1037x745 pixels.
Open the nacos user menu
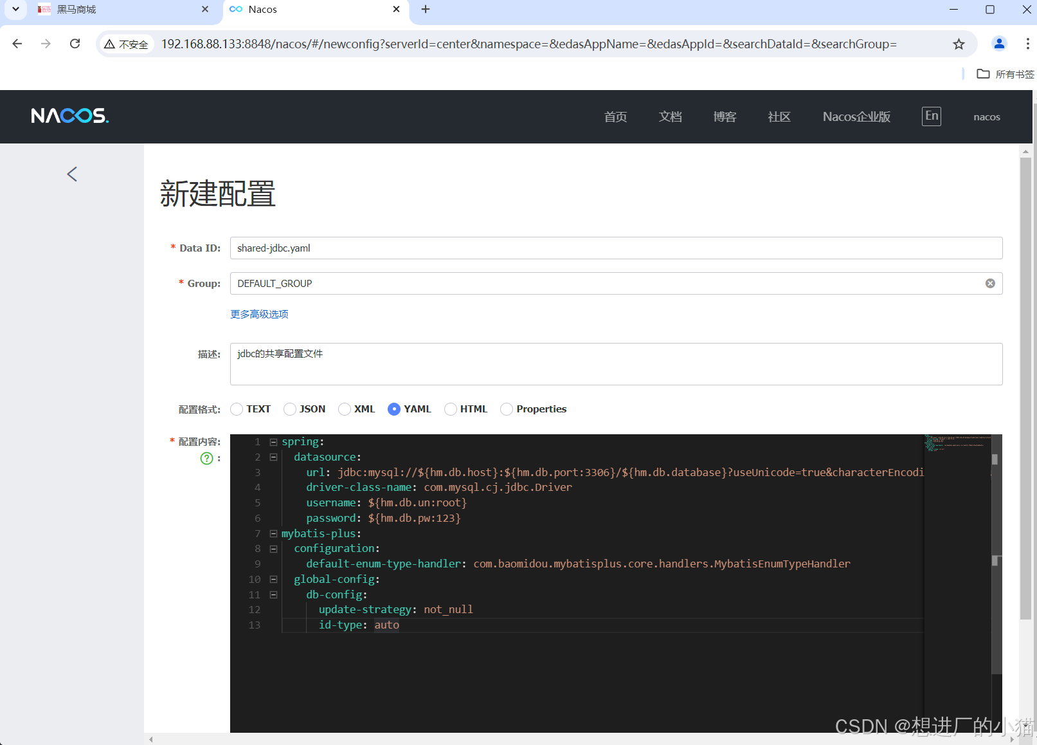click(987, 117)
